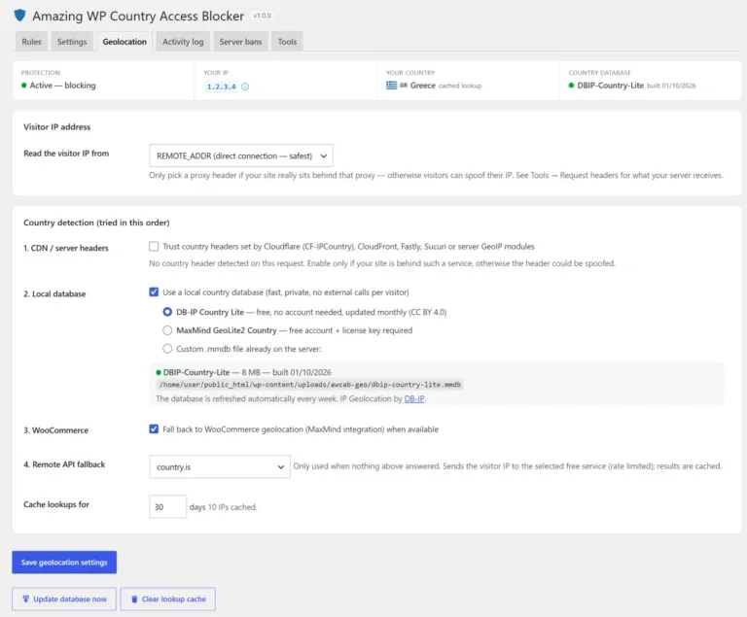
Task: Switch to the Settings tab
Action: [72, 42]
